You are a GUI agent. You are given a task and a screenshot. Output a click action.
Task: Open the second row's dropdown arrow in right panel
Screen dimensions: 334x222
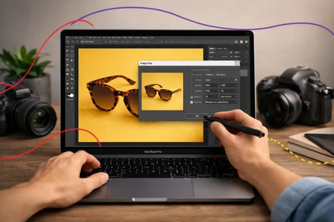[x=232, y=57]
